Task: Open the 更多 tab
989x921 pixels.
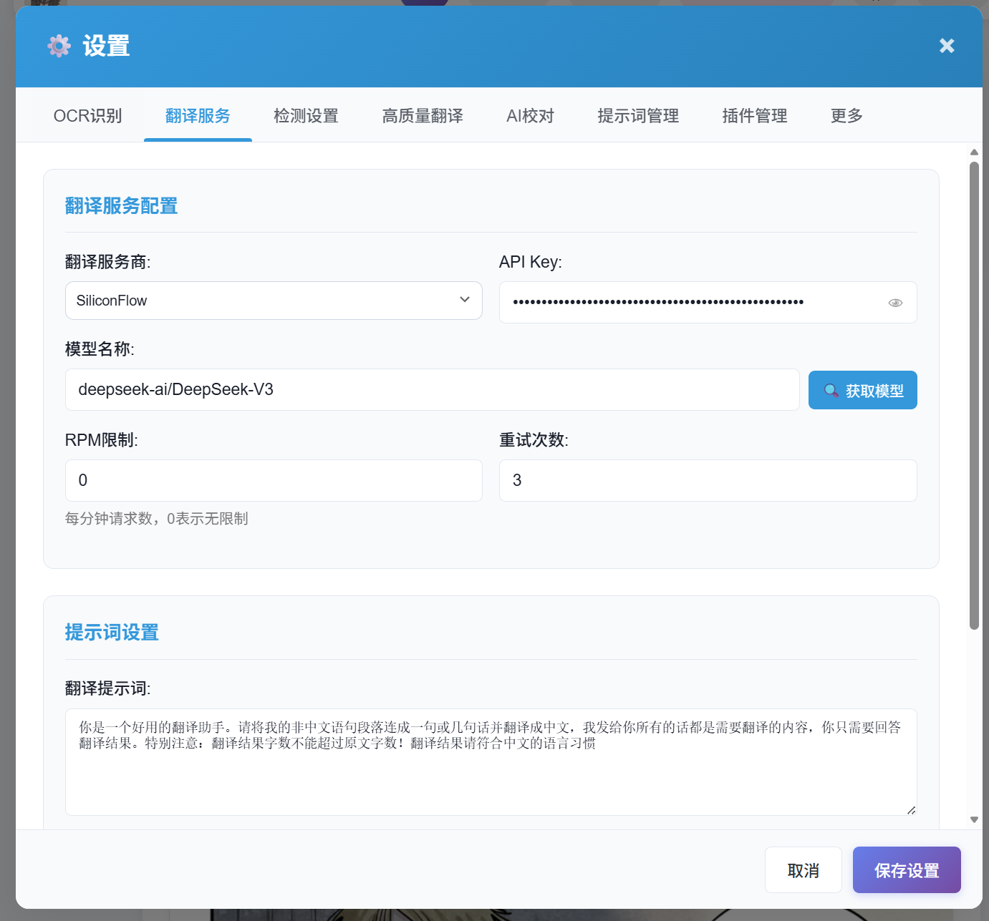Action: point(846,115)
